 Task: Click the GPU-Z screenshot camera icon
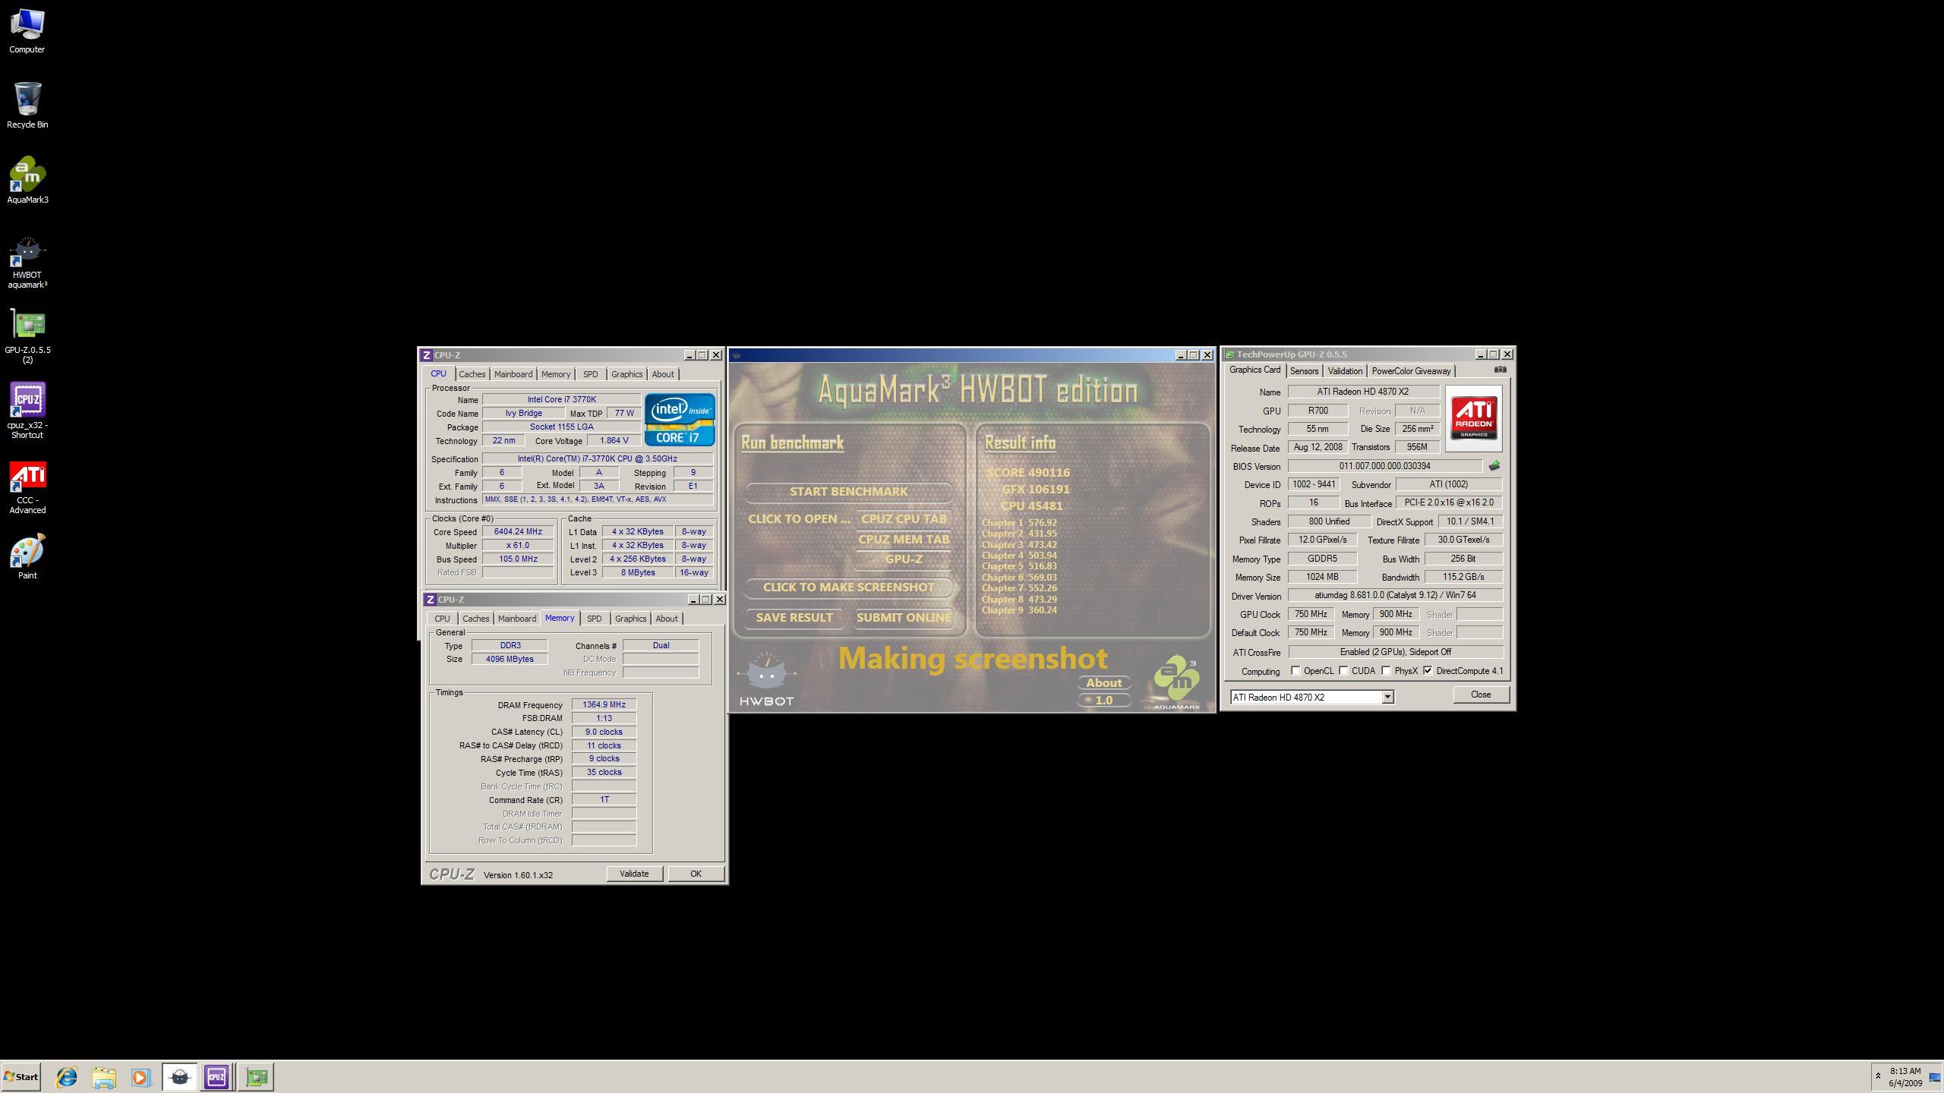pos(1500,370)
